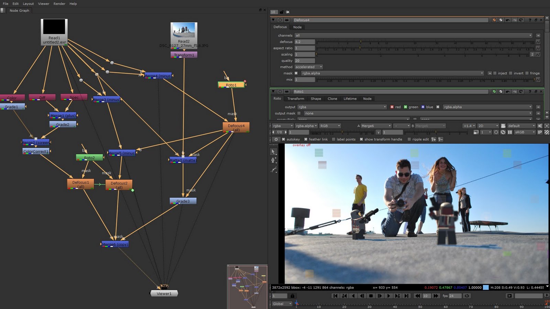
Task: Select the Merge6 (copy) node
Action: click(x=115, y=244)
